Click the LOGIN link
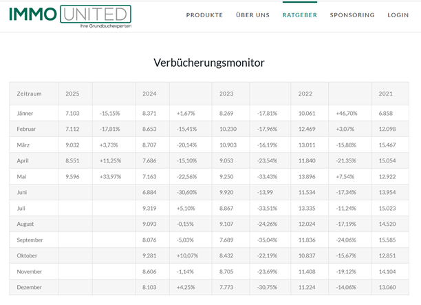 coord(398,15)
